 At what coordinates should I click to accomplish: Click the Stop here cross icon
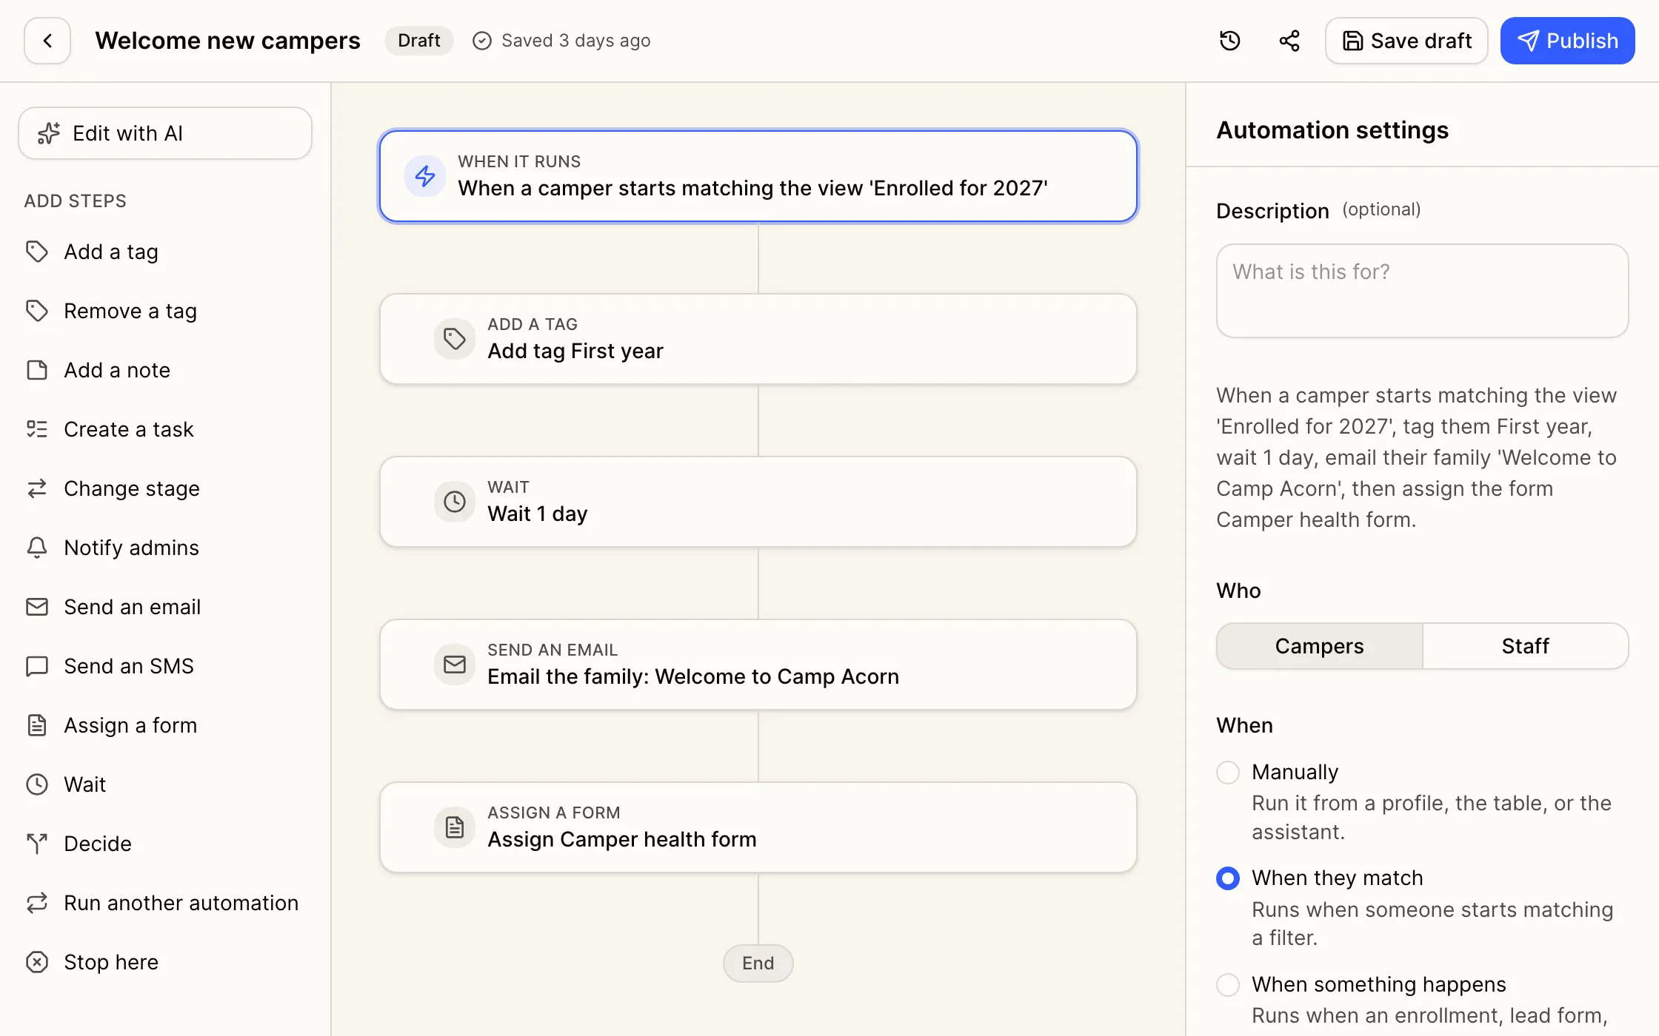[37, 962]
